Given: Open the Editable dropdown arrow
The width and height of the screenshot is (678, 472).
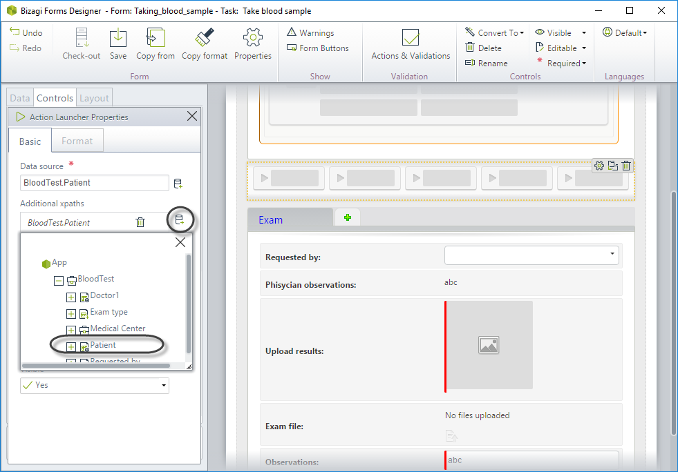Looking at the screenshot, I should click(x=584, y=48).
